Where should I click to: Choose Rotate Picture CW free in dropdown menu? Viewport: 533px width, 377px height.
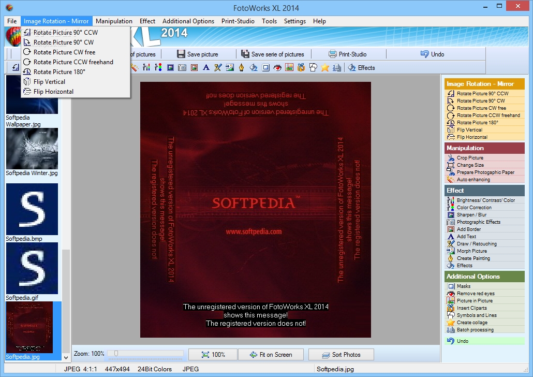click(76, 52)
